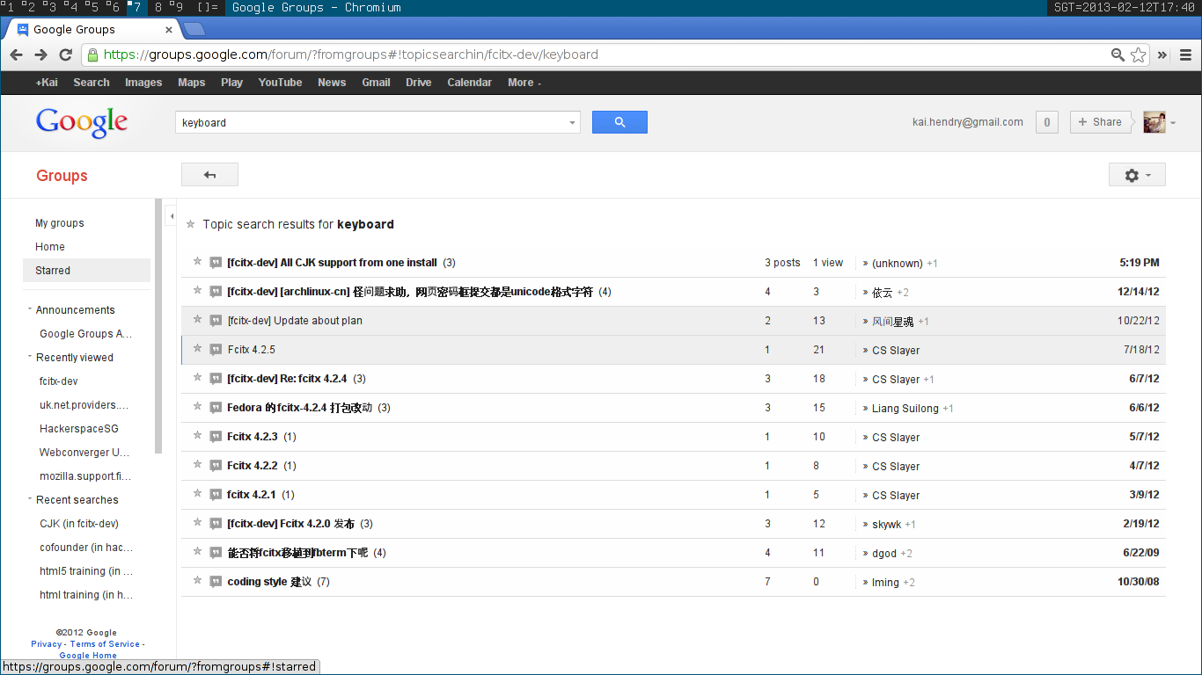
Task: Open 'coding style' topic title
Action: point(269,582)
